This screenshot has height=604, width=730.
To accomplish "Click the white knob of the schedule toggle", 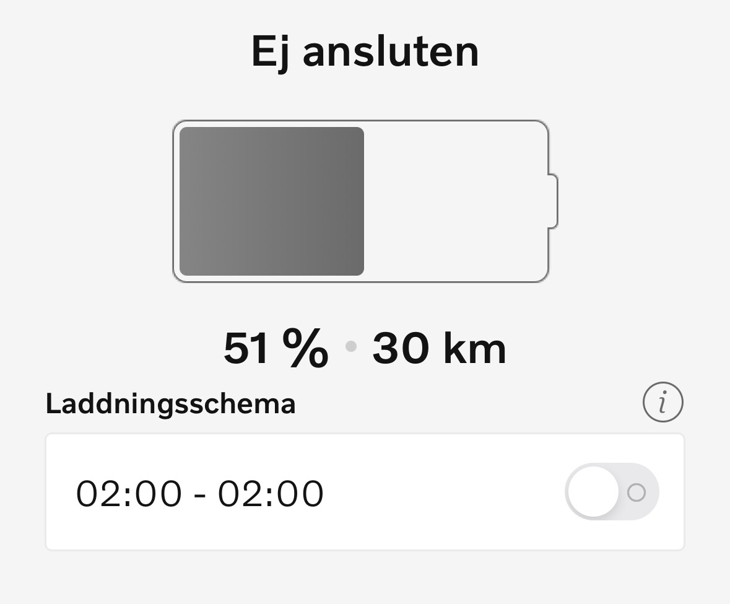I will [593, 492].
